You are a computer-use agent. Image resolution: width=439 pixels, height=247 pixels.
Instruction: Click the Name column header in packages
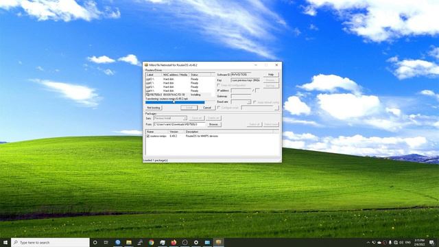click(x=157, y=132)
